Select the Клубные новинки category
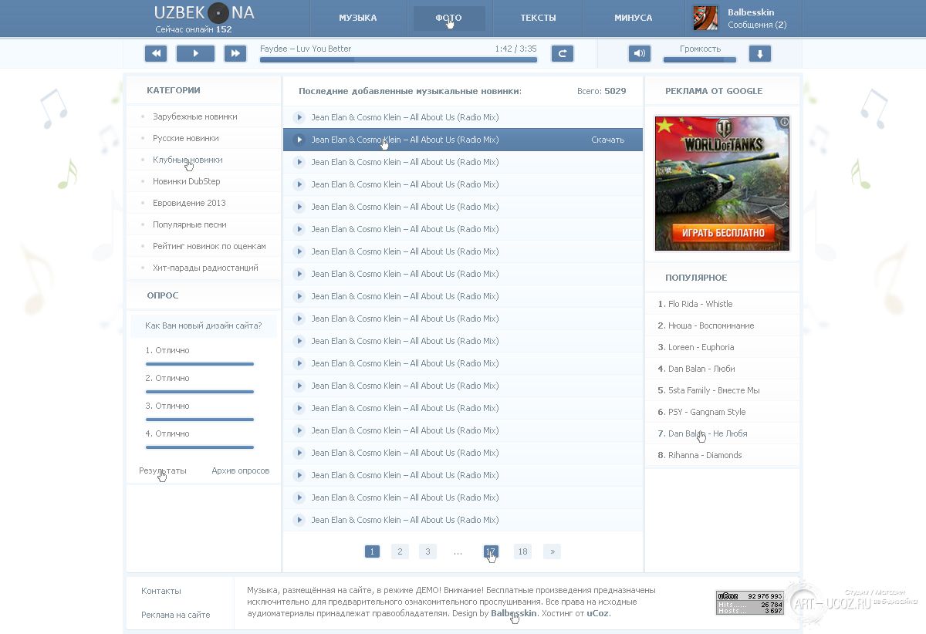The image size is (926, 634). (188, 160)
